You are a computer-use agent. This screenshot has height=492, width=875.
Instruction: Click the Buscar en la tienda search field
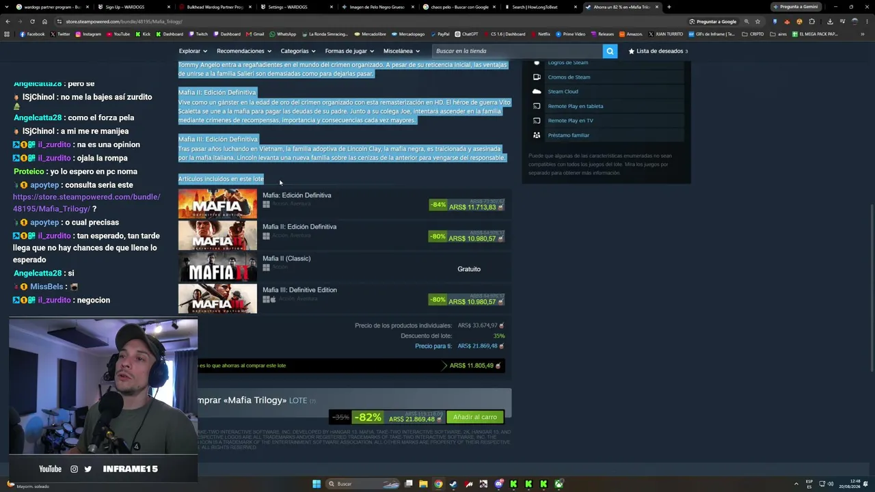click(517, 51)
